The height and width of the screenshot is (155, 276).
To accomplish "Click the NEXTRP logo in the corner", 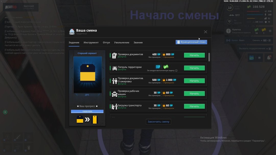I will pos(11,7).
